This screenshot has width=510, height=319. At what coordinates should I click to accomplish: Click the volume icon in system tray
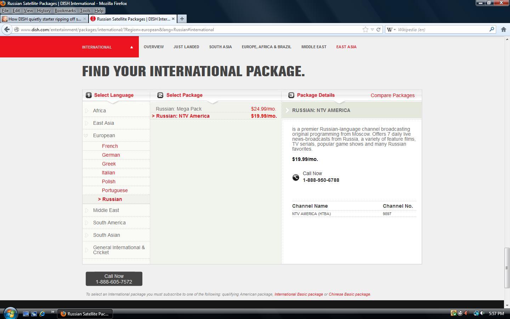(x=482, y=313)
